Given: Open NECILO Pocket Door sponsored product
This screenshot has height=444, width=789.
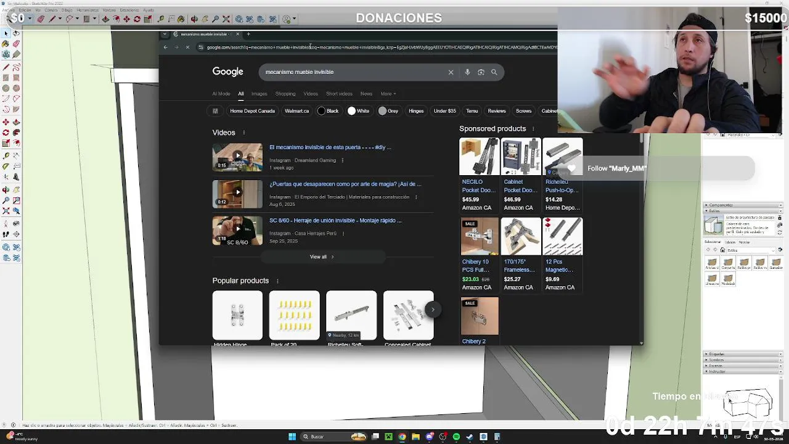Looking at the screenshot, I should (x=479, y=175).
